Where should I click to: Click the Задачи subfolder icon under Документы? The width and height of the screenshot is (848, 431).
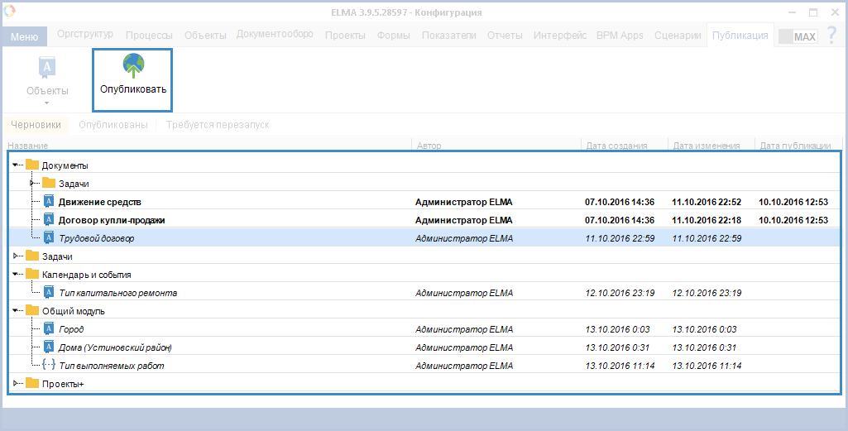pyautogui.click(x=49, y=183)
